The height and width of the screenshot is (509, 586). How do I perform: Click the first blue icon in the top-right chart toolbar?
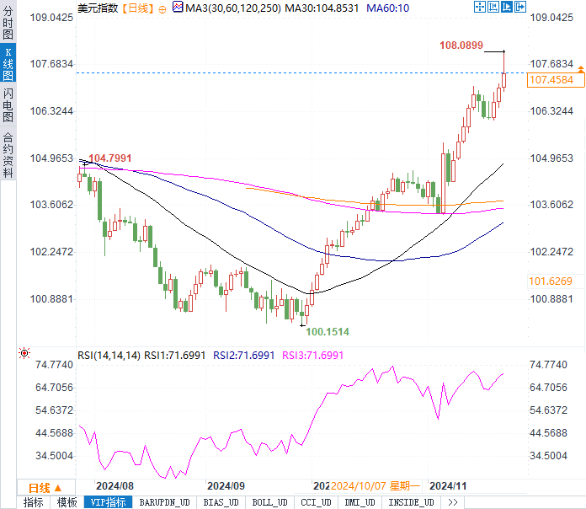click(481, 7)
